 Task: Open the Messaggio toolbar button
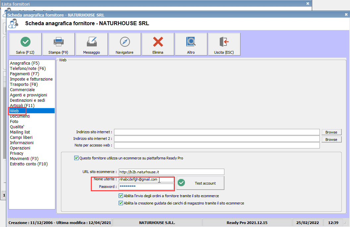coord(91,44)
